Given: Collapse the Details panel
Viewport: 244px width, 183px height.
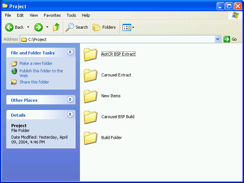Looking at the screenshot, I should 70,115.
